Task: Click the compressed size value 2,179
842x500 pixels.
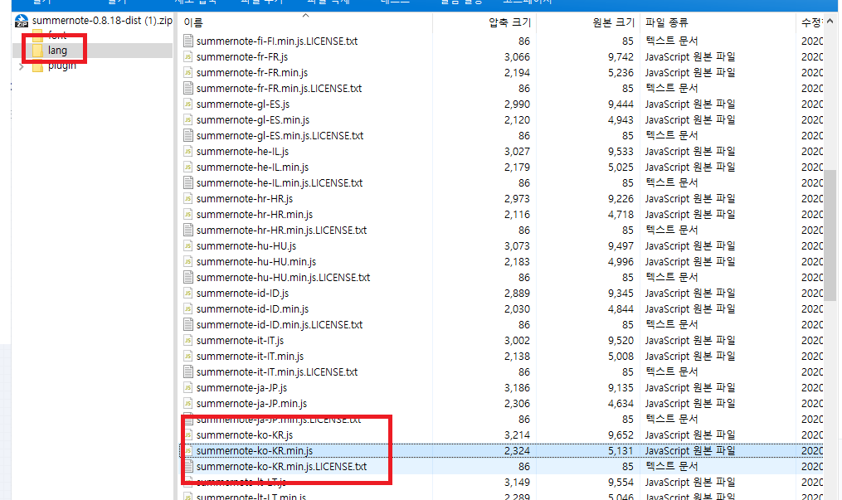Action: pyautogui.click(x=517, y=167)
